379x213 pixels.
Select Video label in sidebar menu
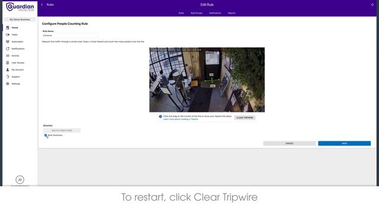[x=14, y=35]
